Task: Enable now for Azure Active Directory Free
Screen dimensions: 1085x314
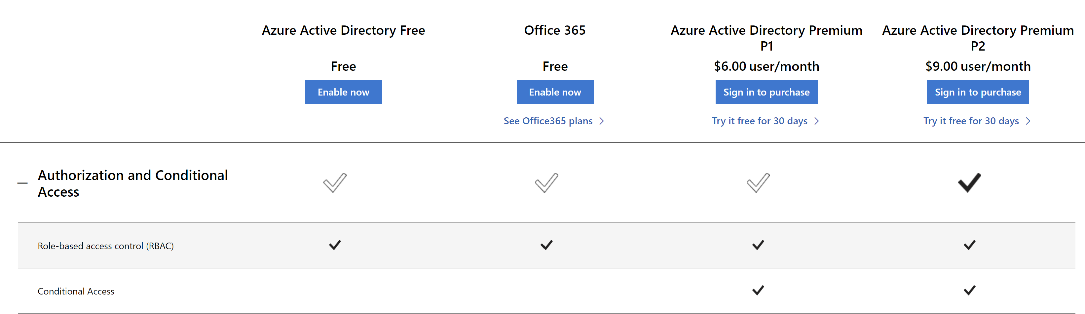Action: [x=343, y=92]
